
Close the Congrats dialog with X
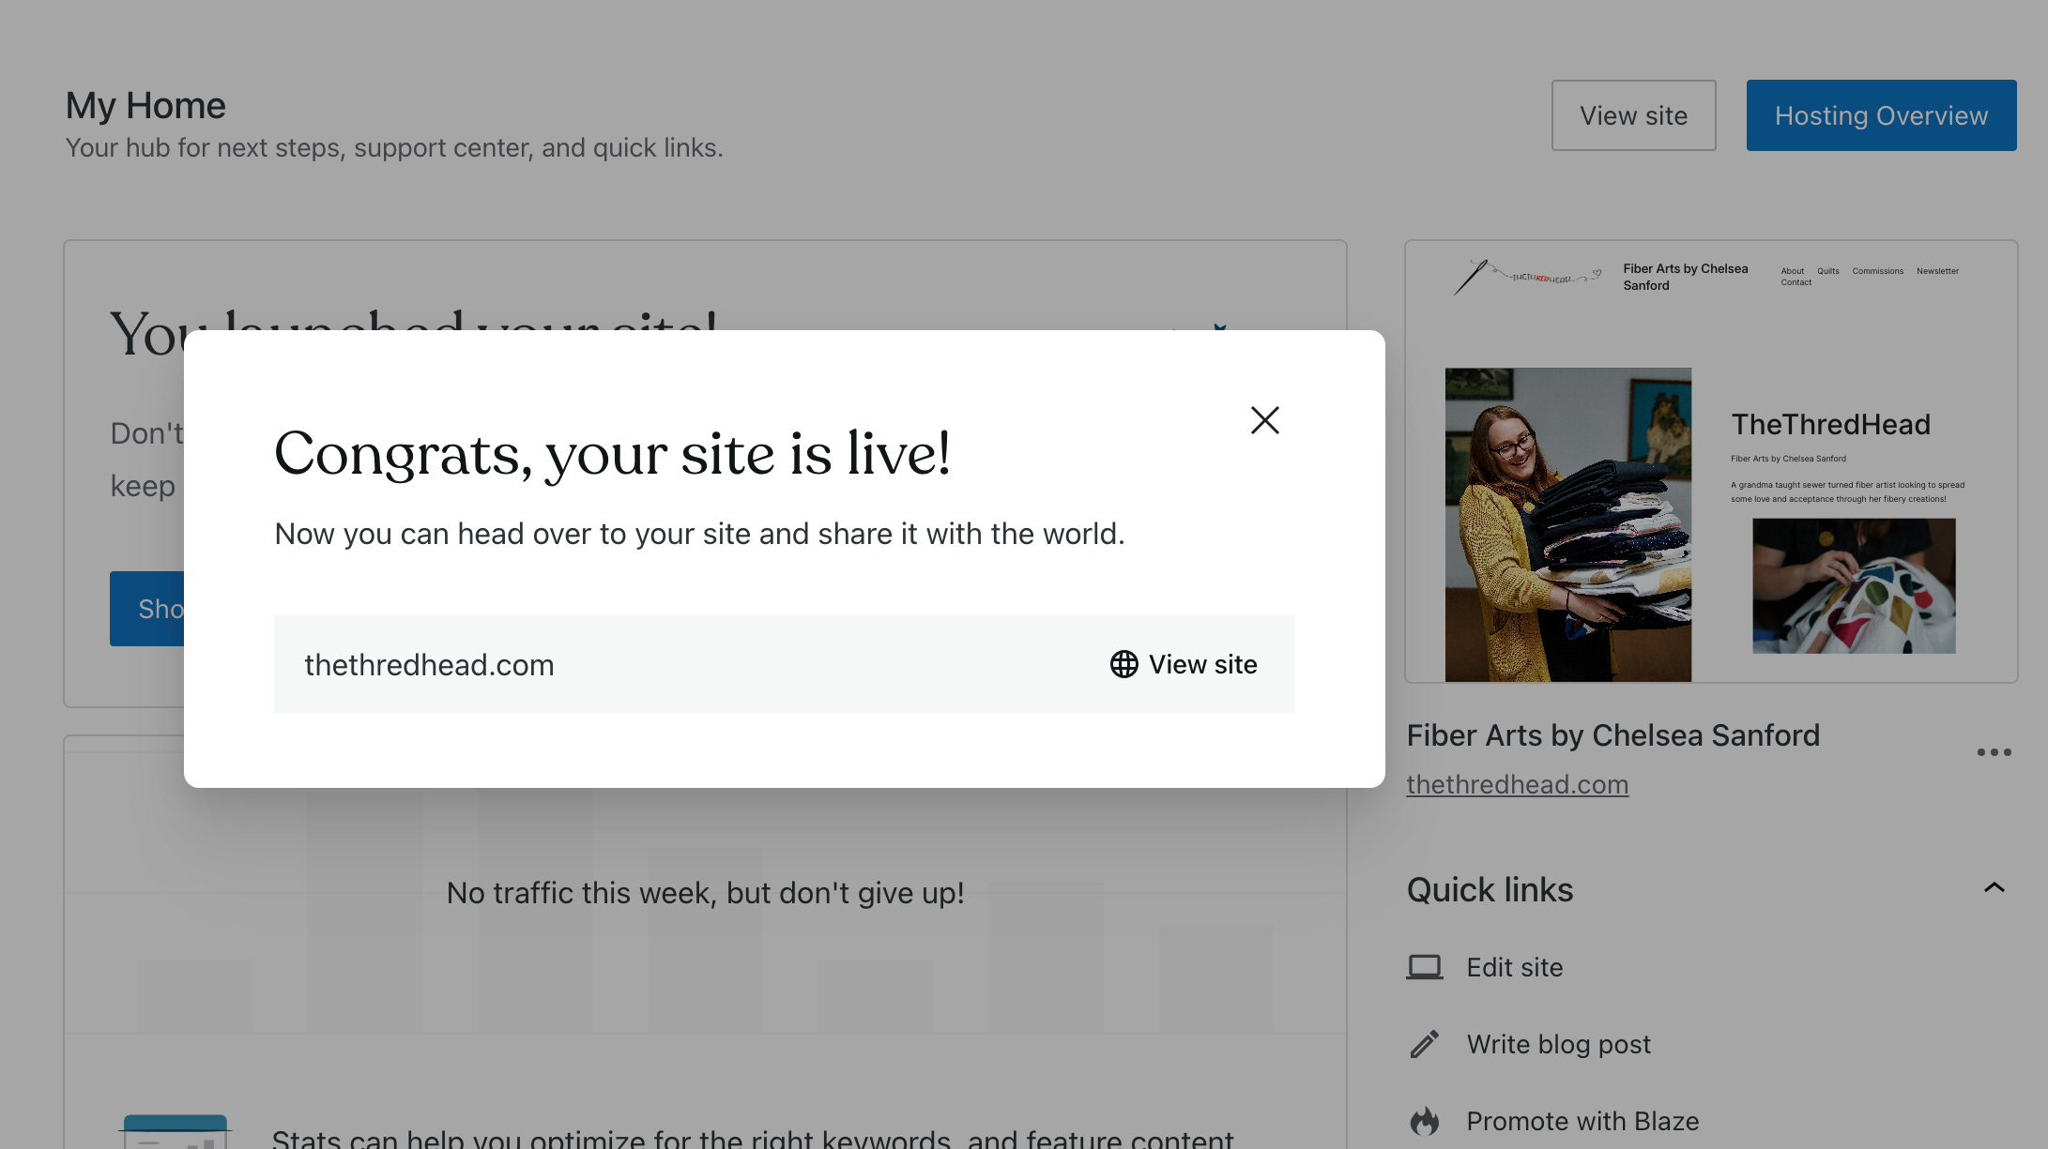pos(1264,420)
